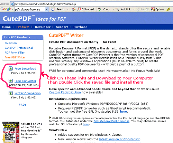Click the CutePDF Products sidebar header
Viewport: 173px width, 143px height.
pos(22,37)
